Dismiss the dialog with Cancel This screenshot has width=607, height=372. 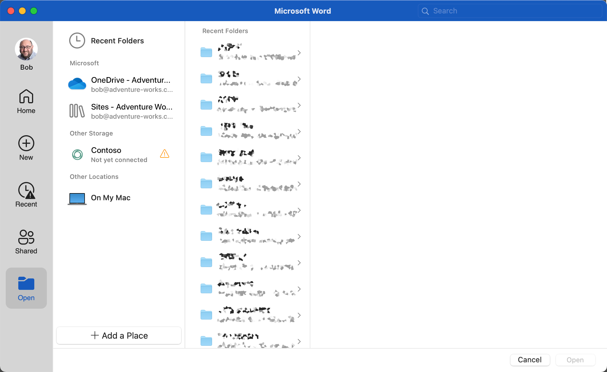tap(530, 360)
